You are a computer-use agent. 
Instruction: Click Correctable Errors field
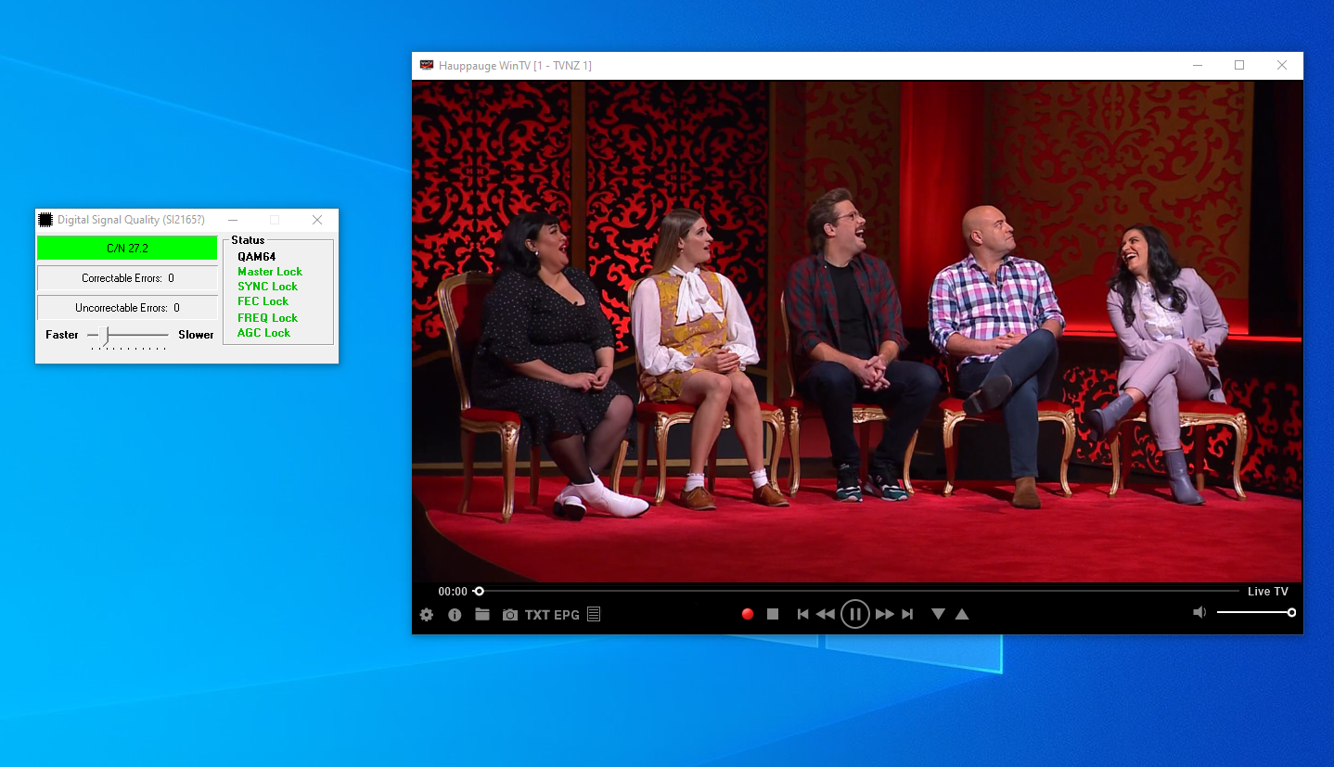(x=127, y=278)
